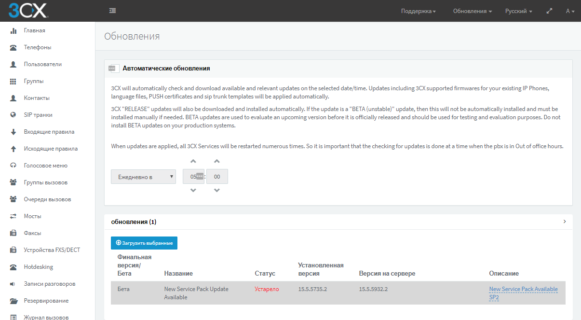Click the Устройства FXS/DECT device icon

click(x=14, y=250)
